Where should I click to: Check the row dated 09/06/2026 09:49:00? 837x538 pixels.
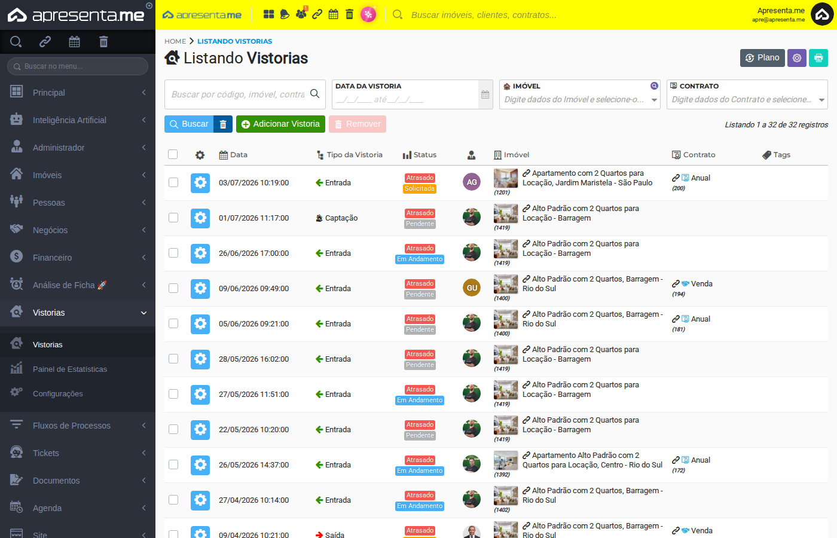(x=173, y=288)
